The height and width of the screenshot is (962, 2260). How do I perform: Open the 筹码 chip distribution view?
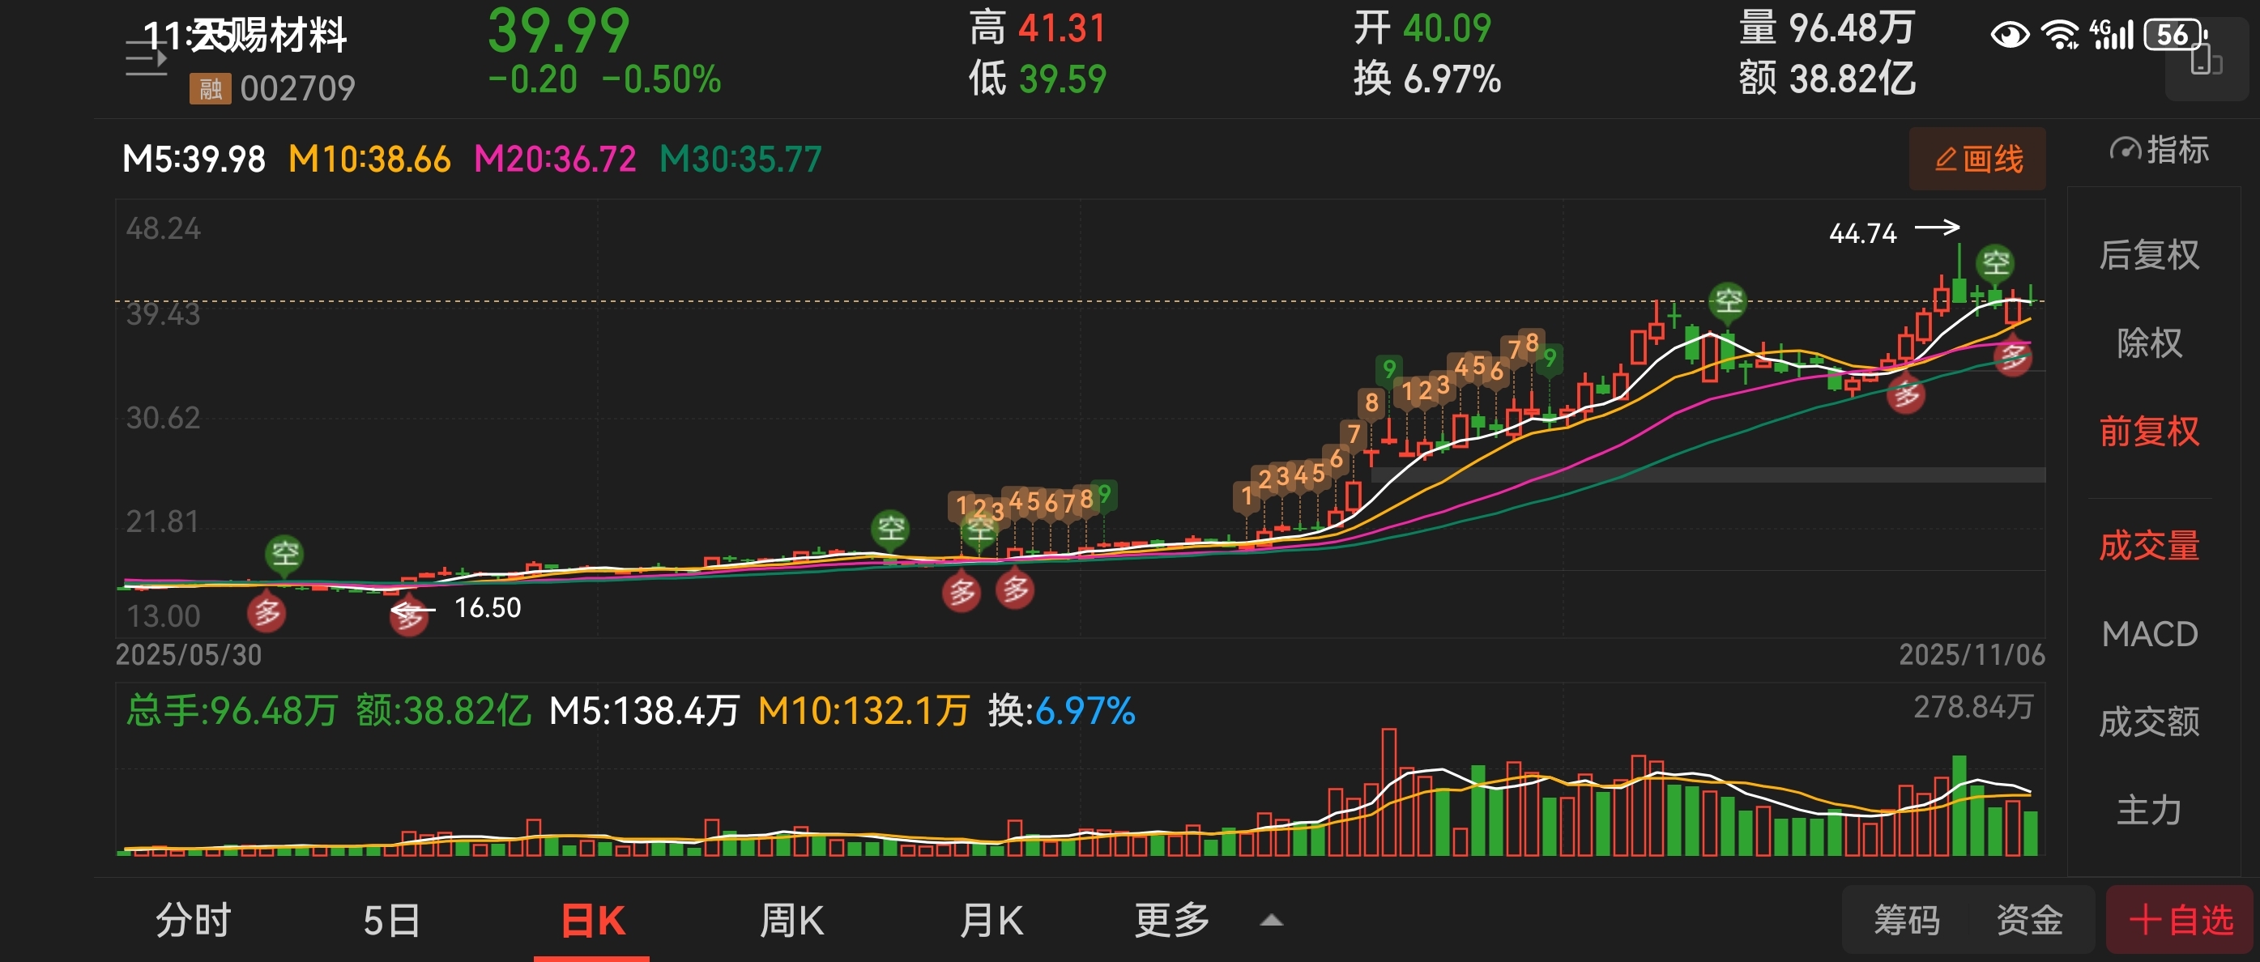click(x=1907, y=920)
